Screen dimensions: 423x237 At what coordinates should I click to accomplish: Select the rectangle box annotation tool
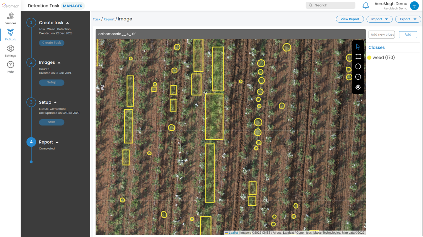point(358,56)
